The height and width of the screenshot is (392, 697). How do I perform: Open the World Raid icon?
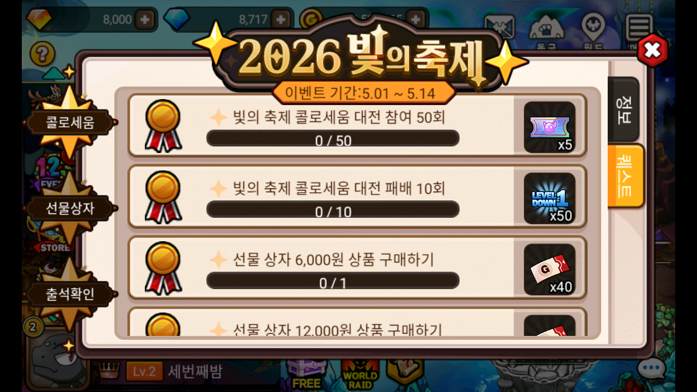click(360, 376)
